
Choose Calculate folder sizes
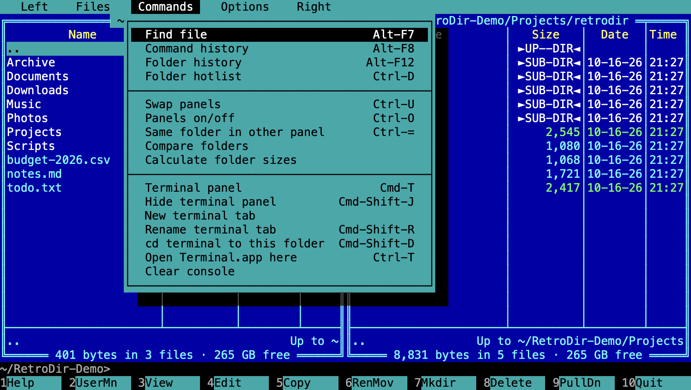(280, 160)
